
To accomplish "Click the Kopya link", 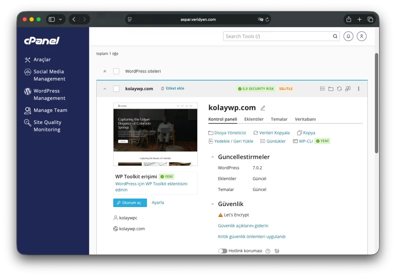I will 306,133.
